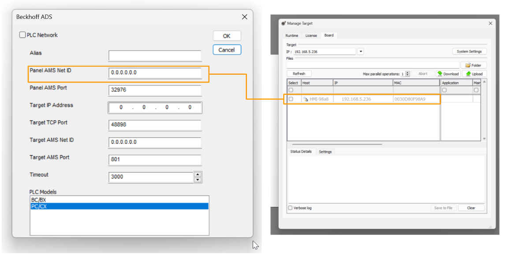Switch to the License tab
Image resolution: width=508 pixels, height=254 pixels.
[310, 36]
